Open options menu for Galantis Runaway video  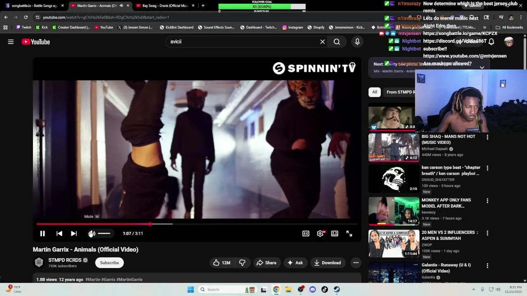(487, 266)
